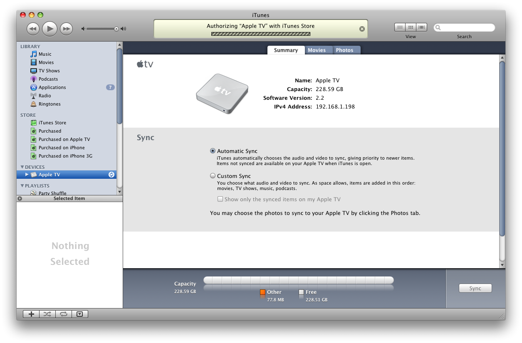Click the high volume speaker icon

tap(123, 29)
